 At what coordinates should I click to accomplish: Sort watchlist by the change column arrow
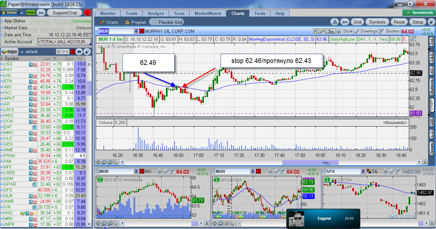[55, 59]
